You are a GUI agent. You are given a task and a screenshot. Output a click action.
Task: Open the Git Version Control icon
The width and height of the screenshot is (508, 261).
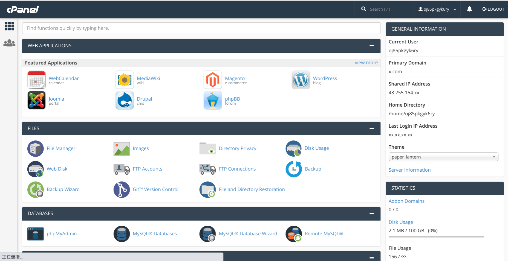click(x=122, y=190)
